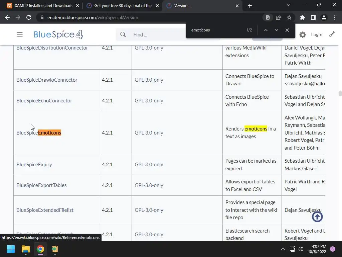Open the settings gear icon
The width and height of the screenshot is (342, 257).
pos(303,34)
